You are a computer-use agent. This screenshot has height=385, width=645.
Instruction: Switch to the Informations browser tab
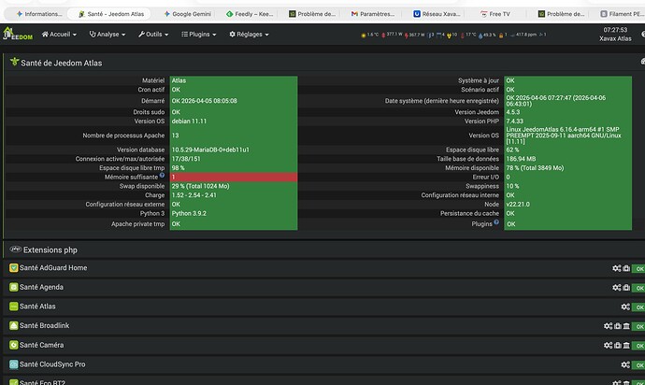click(38, 14)
